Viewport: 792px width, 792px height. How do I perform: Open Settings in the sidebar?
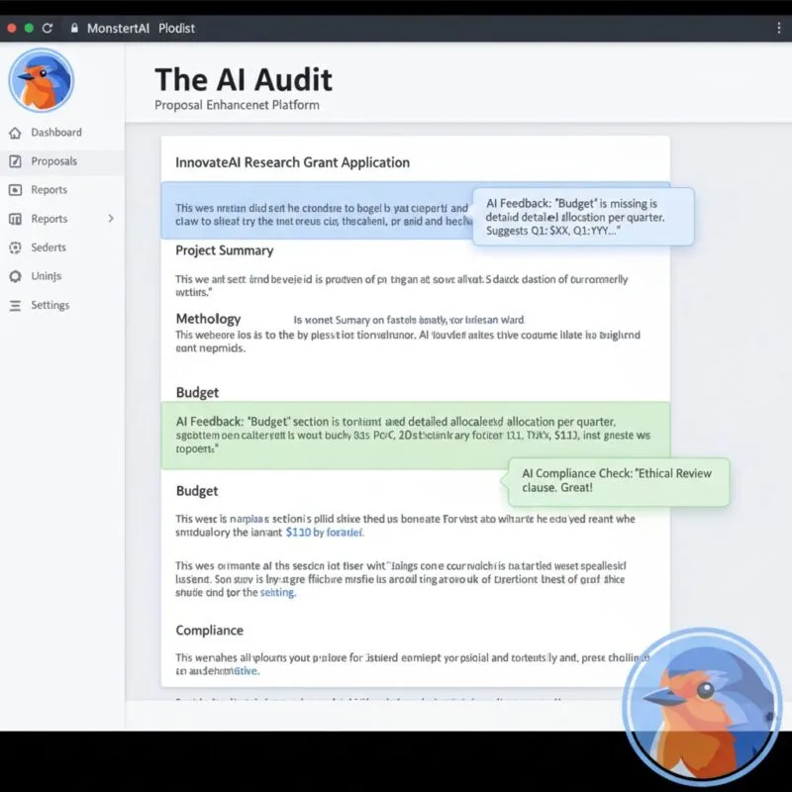point(62,305)
